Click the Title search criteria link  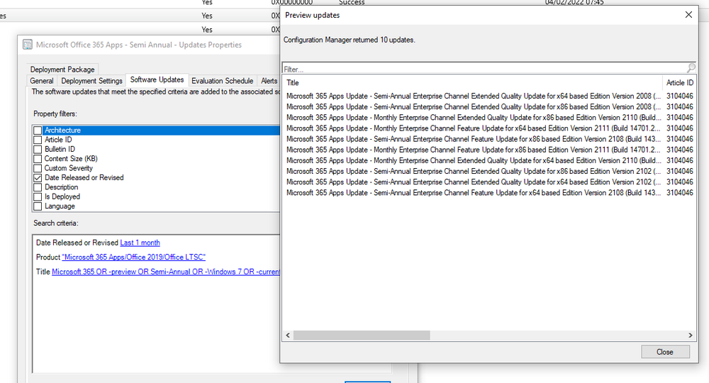166,272
